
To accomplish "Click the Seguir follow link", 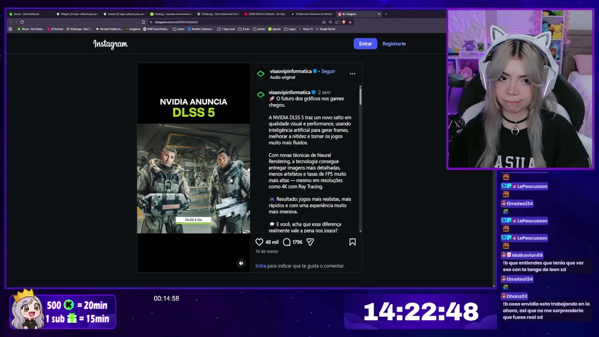I will point(328,71).
